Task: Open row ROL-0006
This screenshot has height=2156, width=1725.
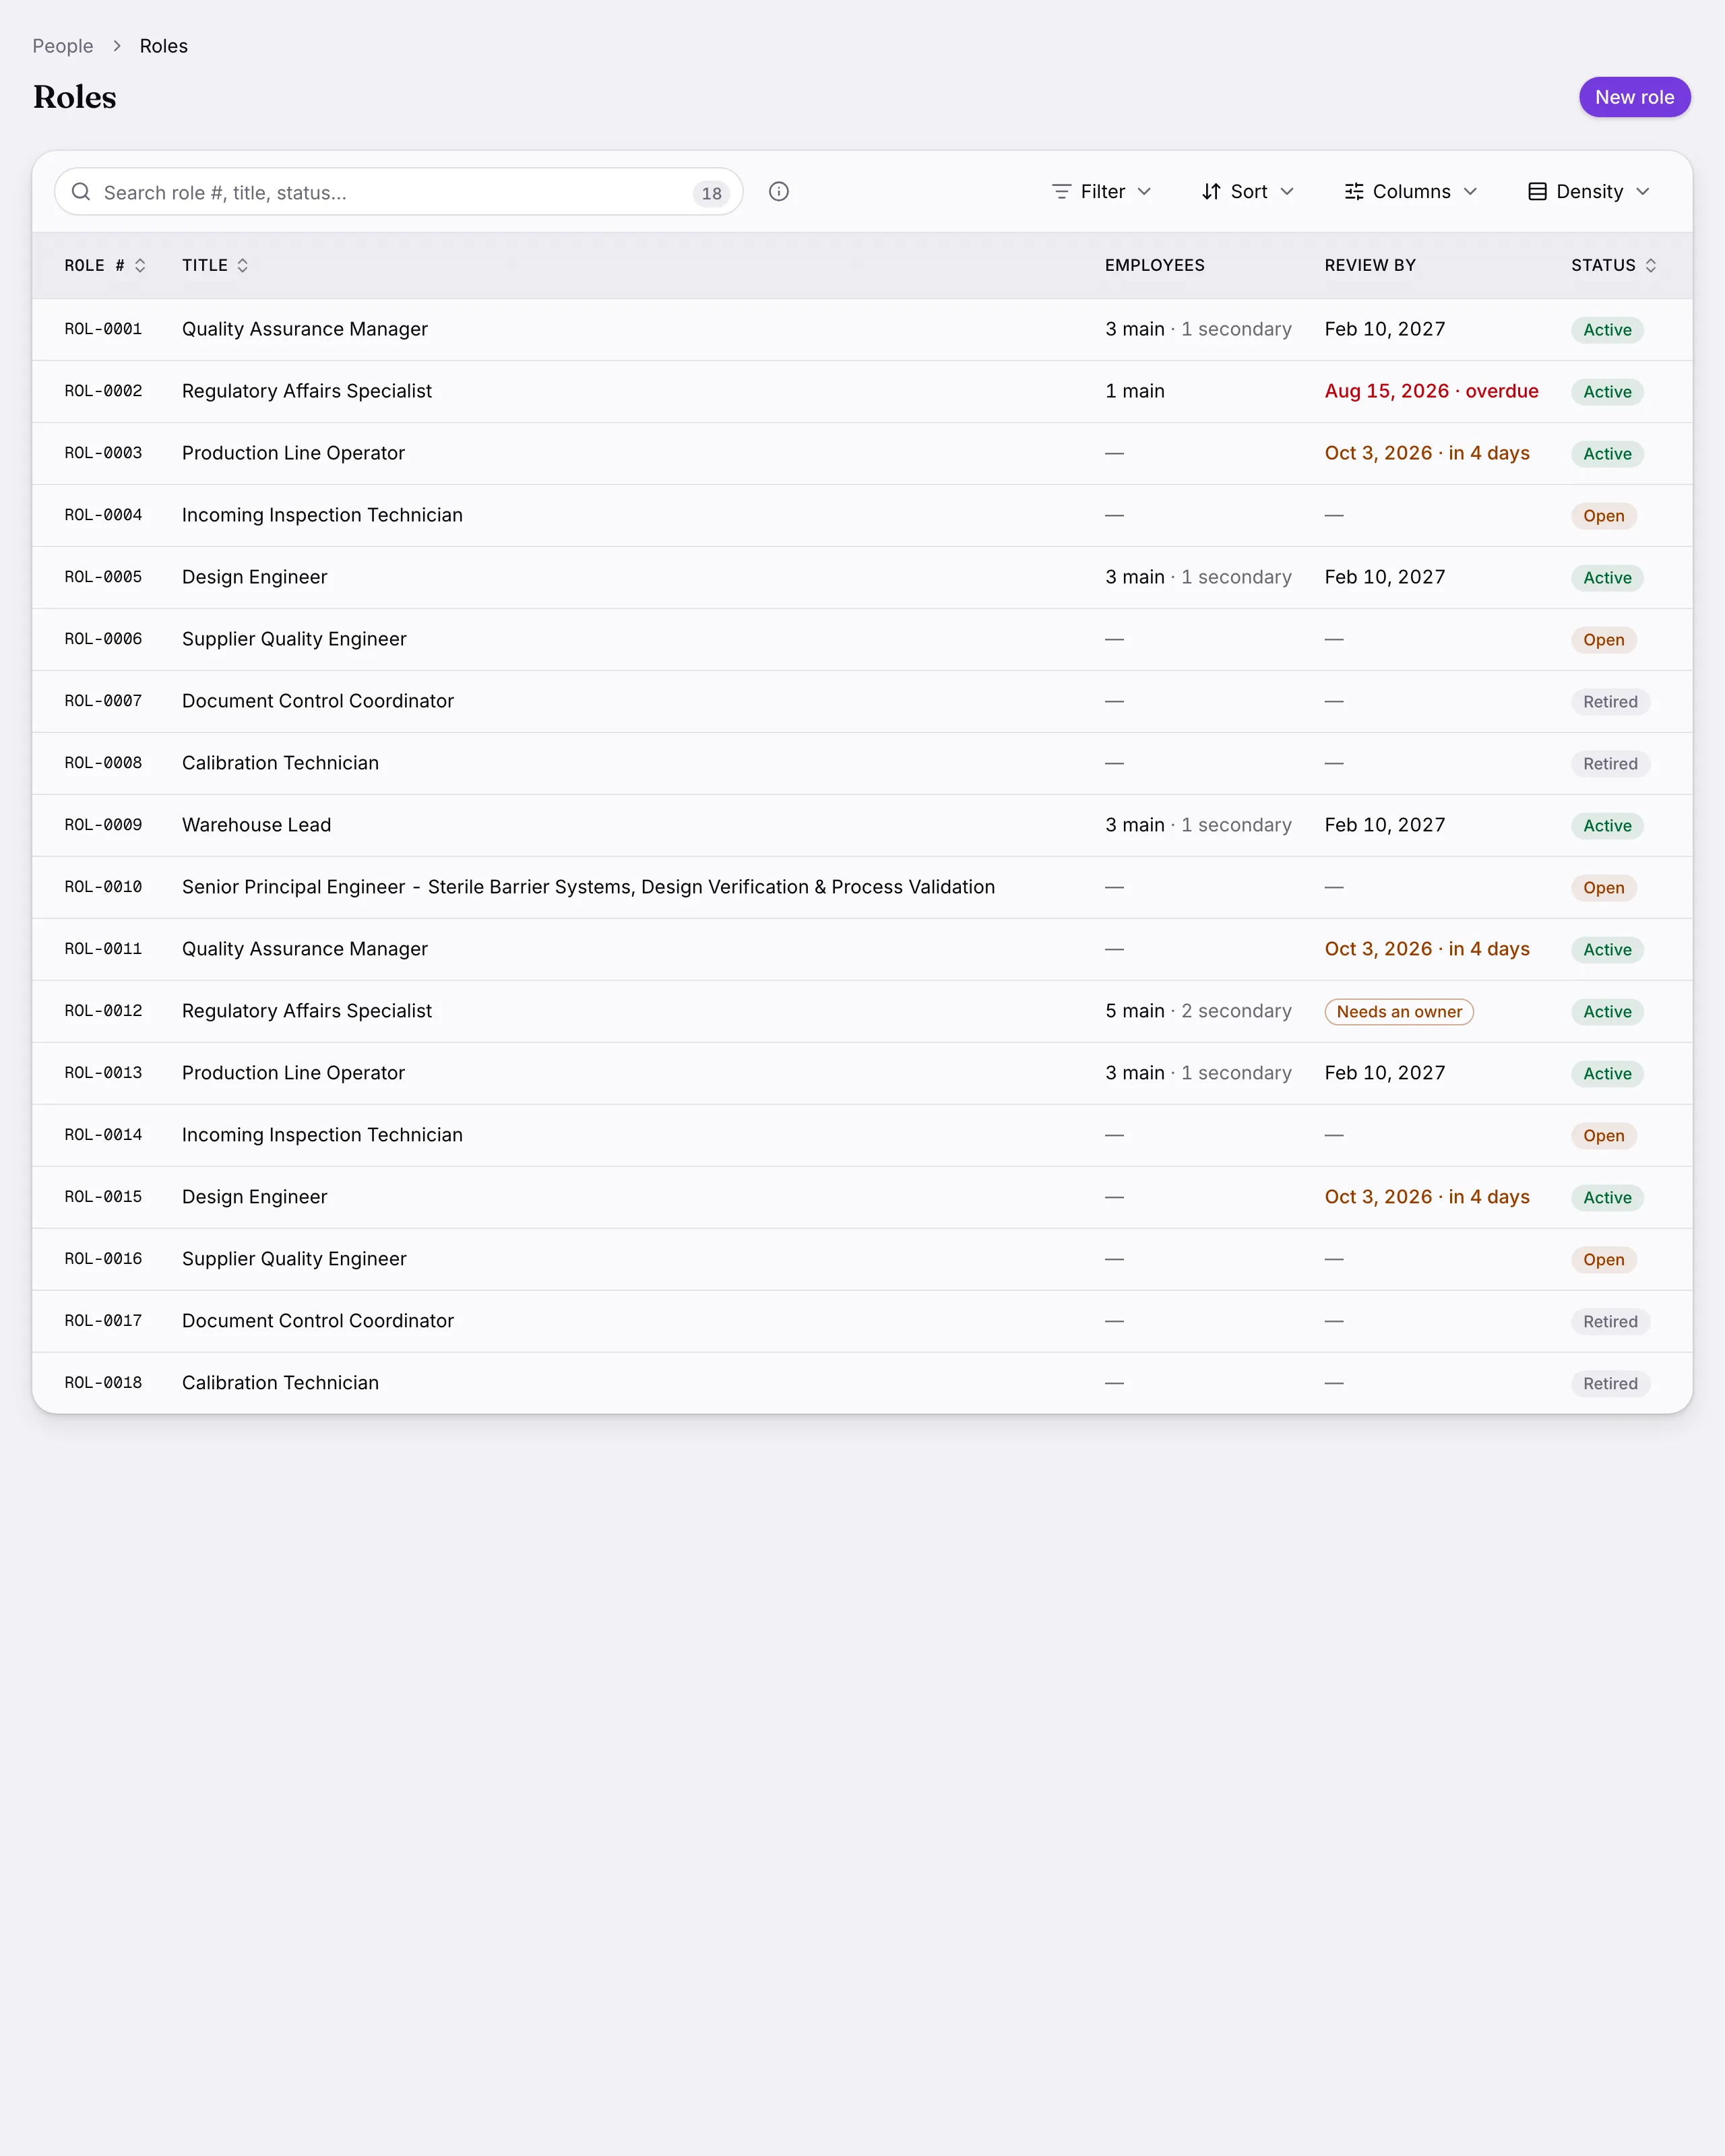Action: pyautogui.click(x=862, y=640)
